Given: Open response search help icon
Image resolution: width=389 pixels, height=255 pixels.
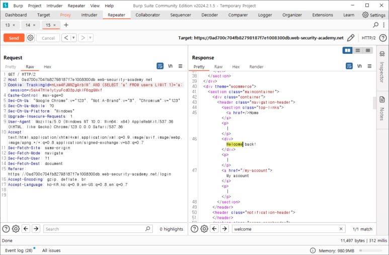Looking at the screenshot, I should click(194, 229).
